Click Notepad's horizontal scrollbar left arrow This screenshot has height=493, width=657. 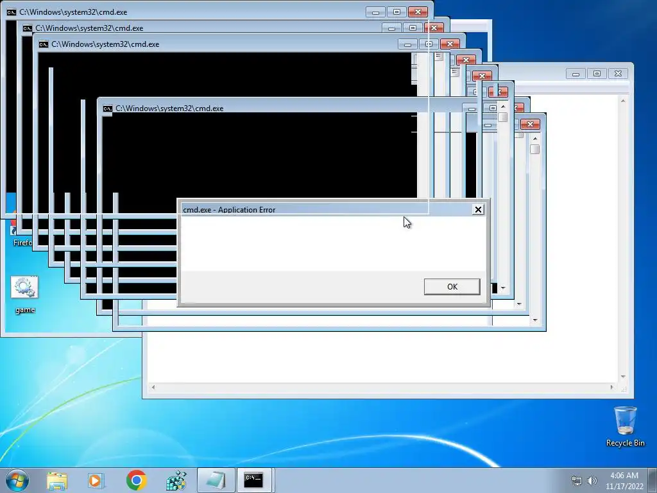point(153,387)
